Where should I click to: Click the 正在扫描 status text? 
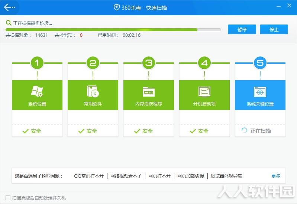(261, 131)
